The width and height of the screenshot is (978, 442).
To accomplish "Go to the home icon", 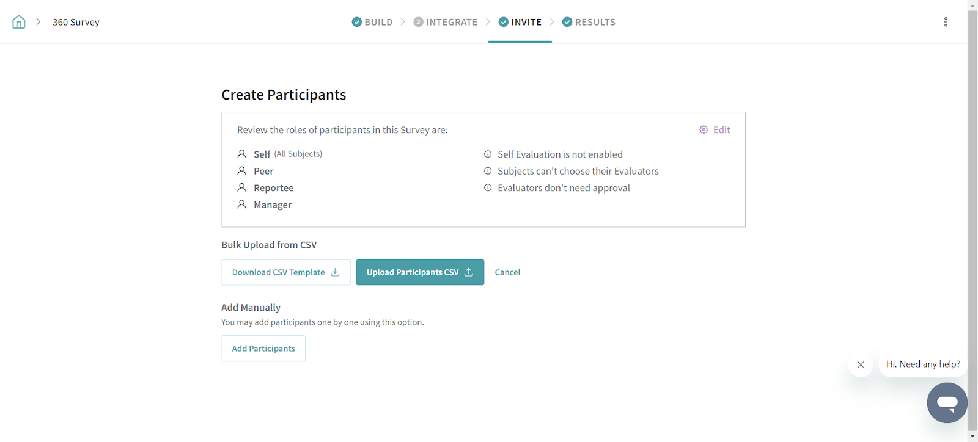I will [x=19, y=22].
